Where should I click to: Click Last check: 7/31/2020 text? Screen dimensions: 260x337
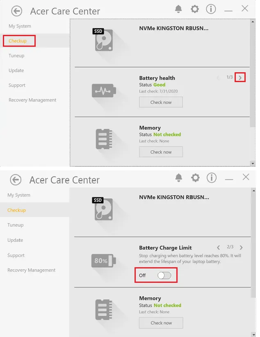(158, 91)
